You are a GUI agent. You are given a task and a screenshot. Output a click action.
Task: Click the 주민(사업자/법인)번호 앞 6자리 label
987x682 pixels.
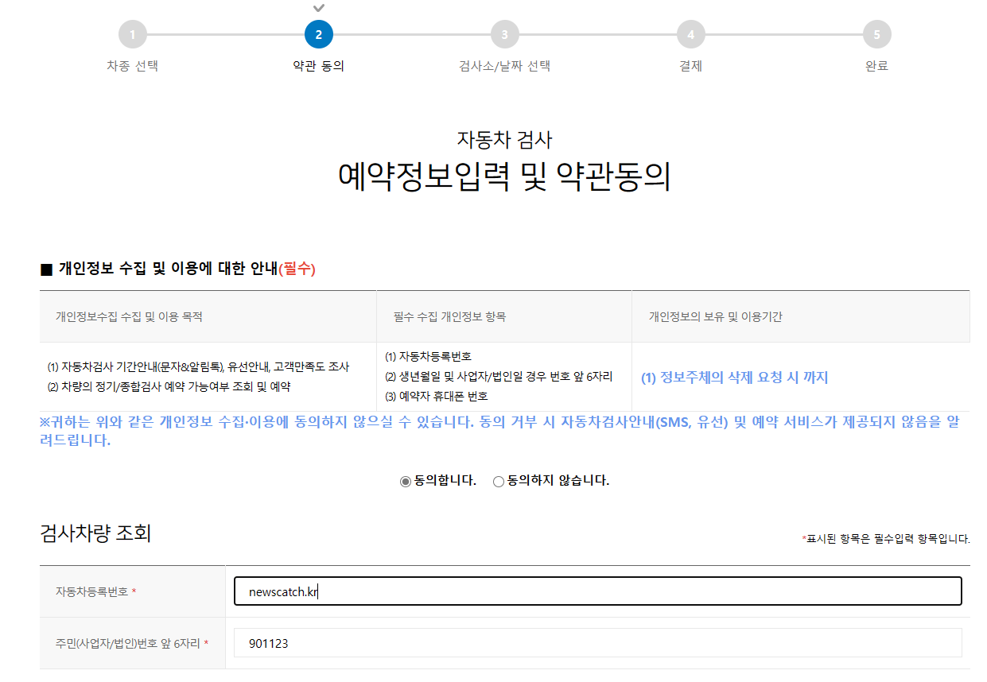(132, 643)
